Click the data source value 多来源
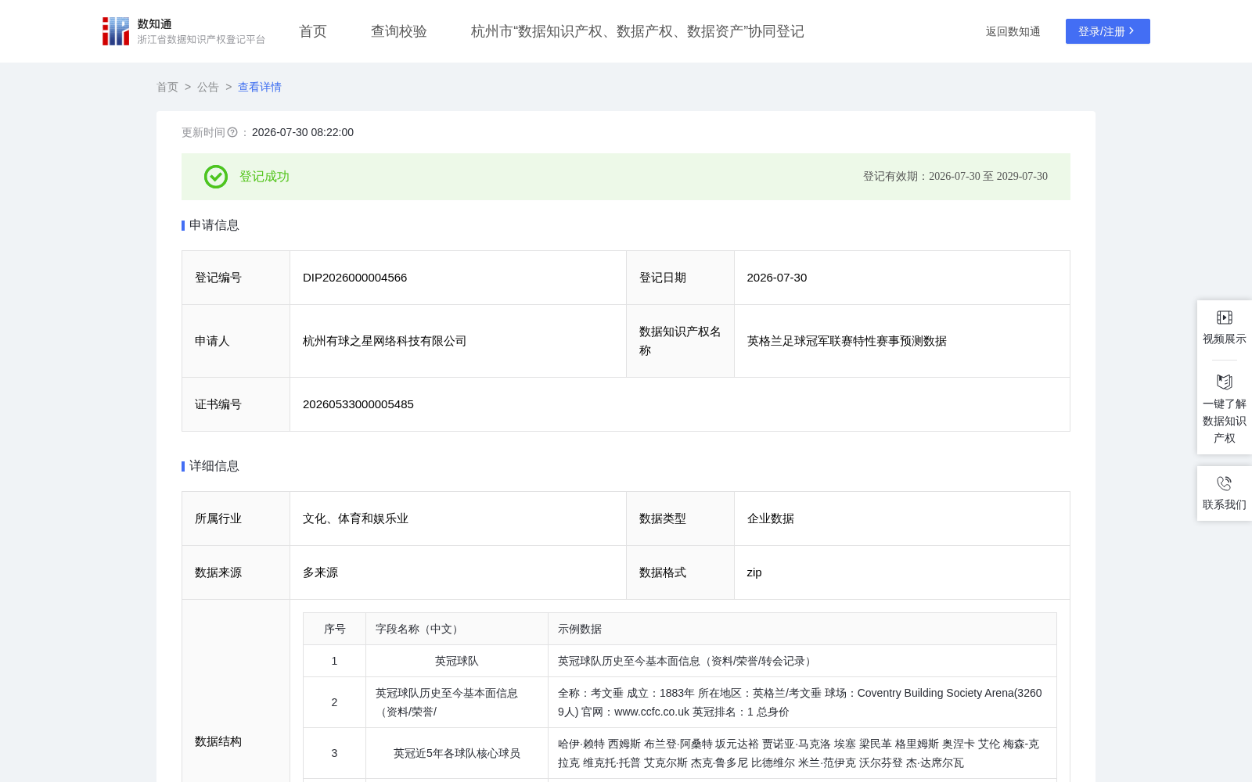The width and height of the screenshot is (1252, 782). pyautogui.click(x=321, y=572)
